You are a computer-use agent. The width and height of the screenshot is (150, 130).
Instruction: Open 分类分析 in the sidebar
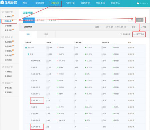click(x=8, y=55)
